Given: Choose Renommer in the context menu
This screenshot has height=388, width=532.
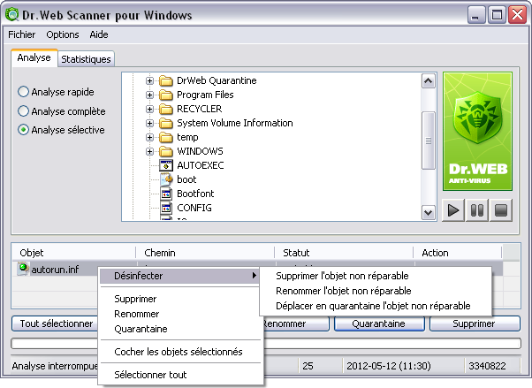Looking at the screenshot, I should pos(180,314).
